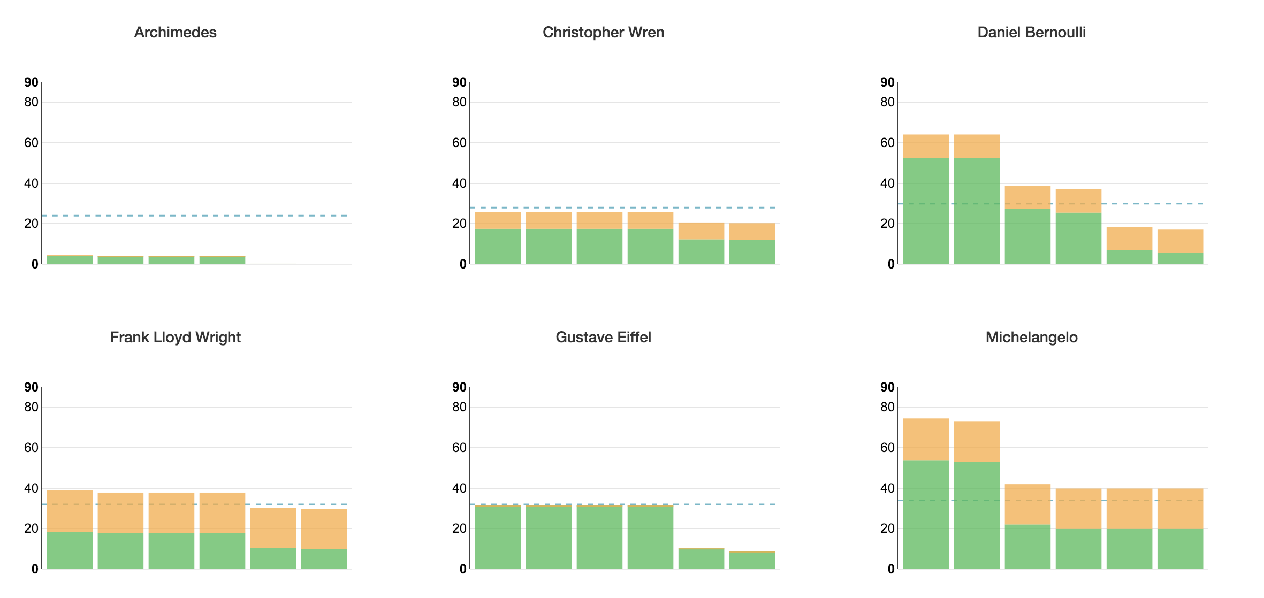
Task: Click first green bar in Archimedes chart
Action: [x=70, y=260]
